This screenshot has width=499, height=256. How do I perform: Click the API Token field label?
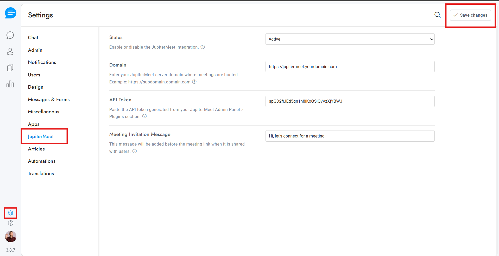120,100
